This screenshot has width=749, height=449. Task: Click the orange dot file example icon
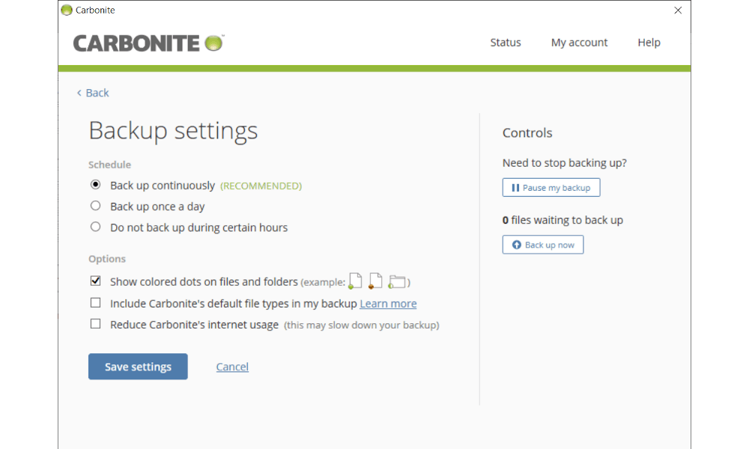tap(375, 281)
